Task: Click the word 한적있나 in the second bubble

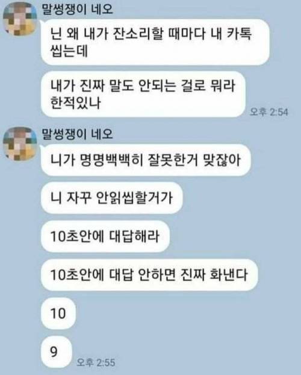Action: [x=75, y=102]
